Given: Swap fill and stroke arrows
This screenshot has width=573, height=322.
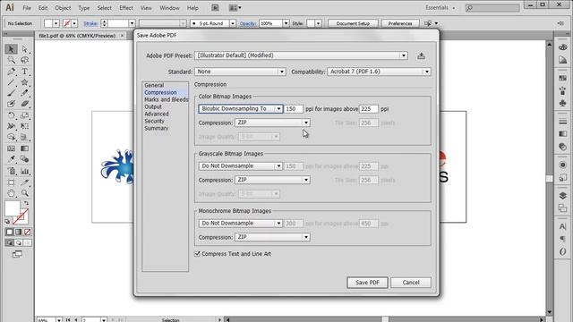Looking at the screenshot, I should 26,203.
